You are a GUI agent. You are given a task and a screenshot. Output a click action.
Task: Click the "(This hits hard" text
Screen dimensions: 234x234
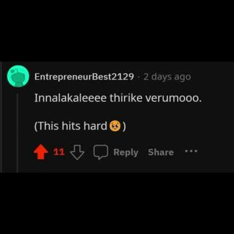click(x=71, y=126)
